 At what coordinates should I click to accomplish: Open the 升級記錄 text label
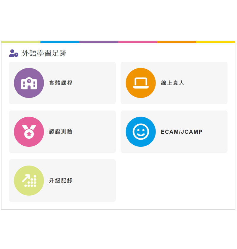[61, 181]
